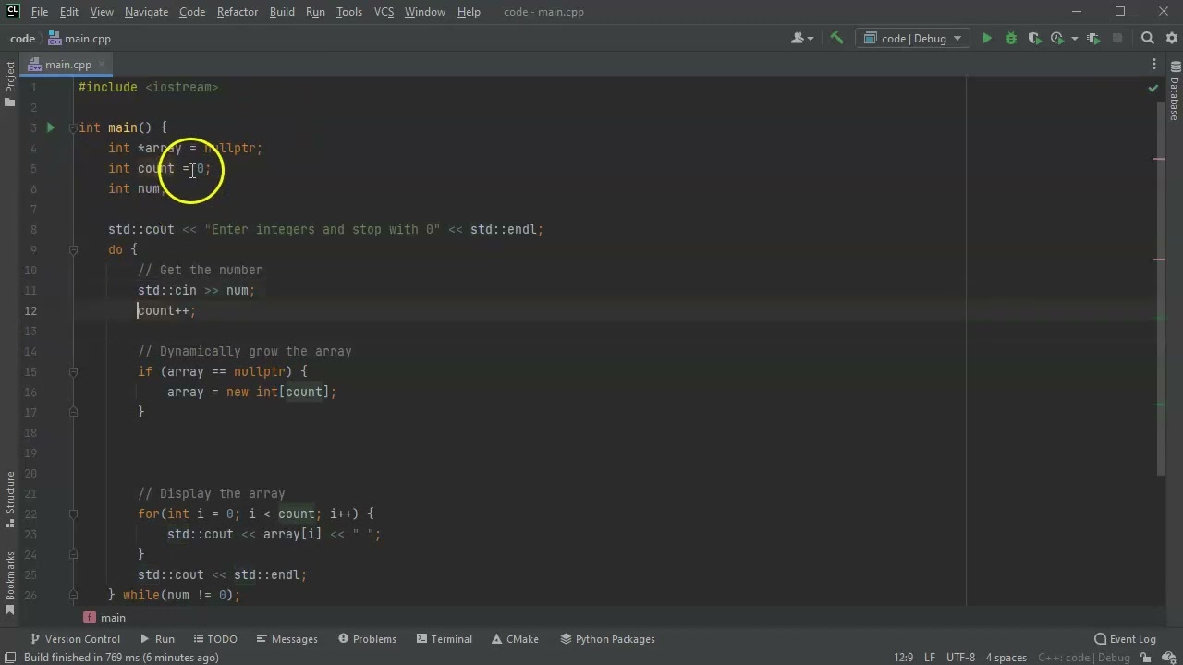The image size is (1183, 665).
Task: Click the grayed Stop square icon
Action: point(1117,39)
